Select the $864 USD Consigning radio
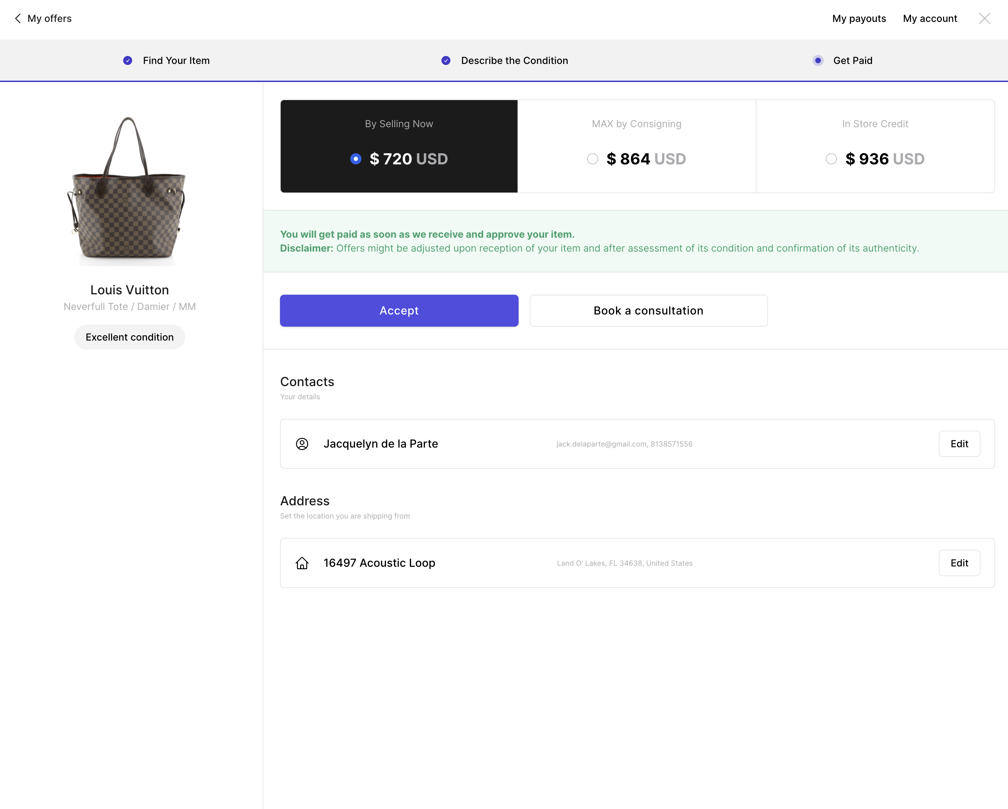The image size is (1008, 809). 592,159
